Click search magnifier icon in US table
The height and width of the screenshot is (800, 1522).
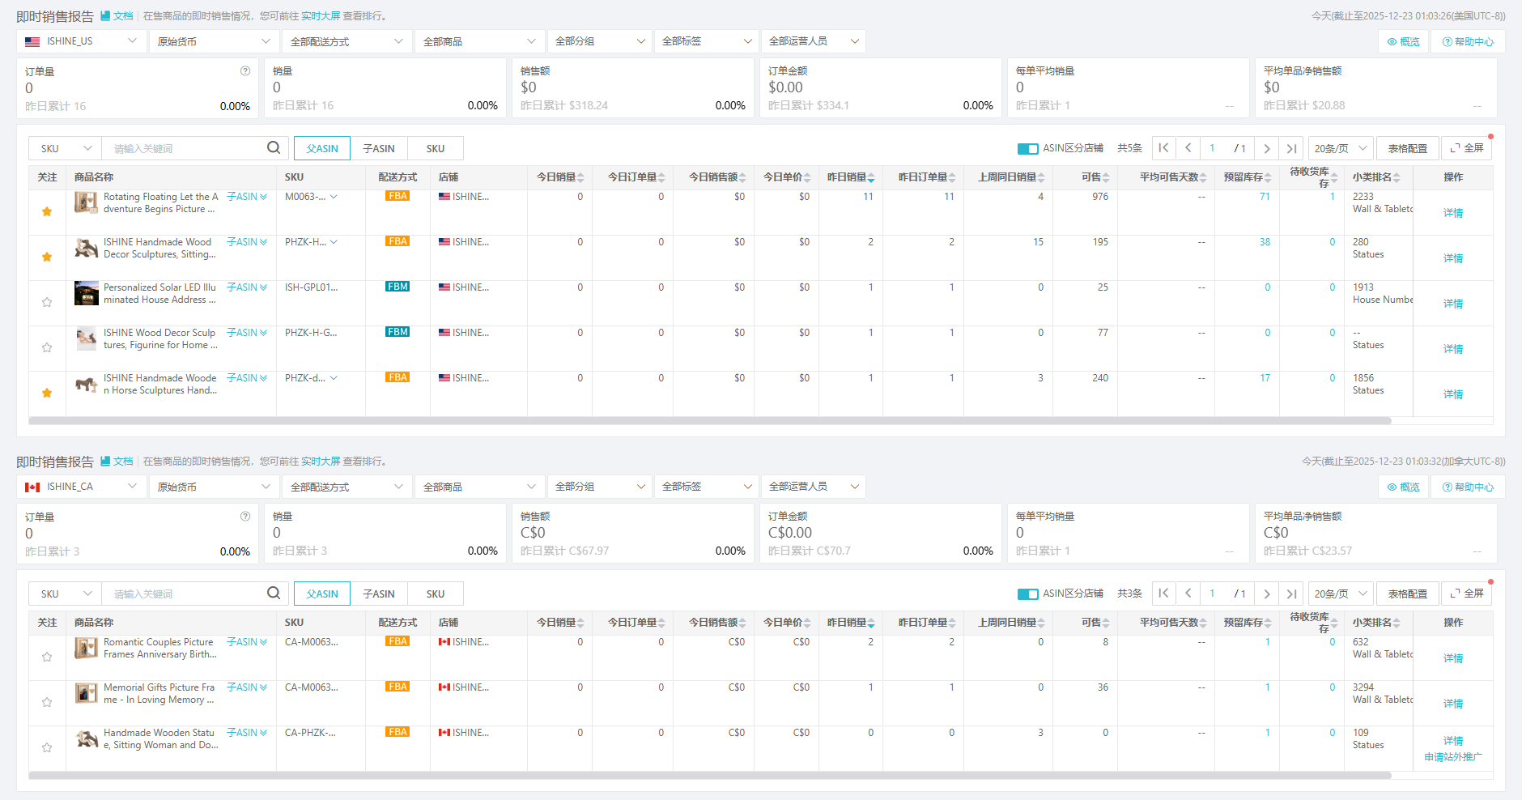point(274,147)
